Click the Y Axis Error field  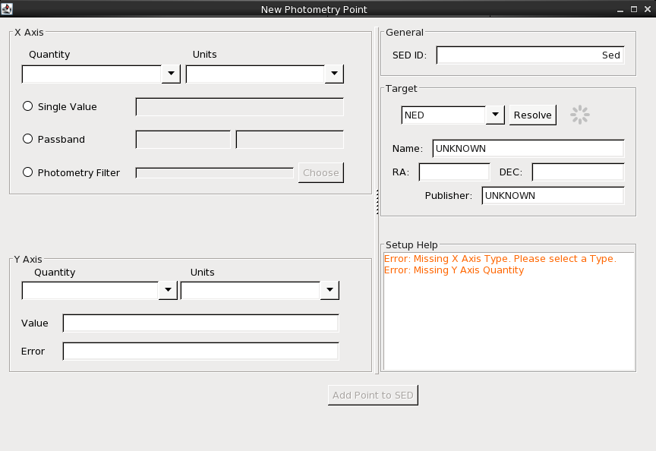(x=200, y=351)
